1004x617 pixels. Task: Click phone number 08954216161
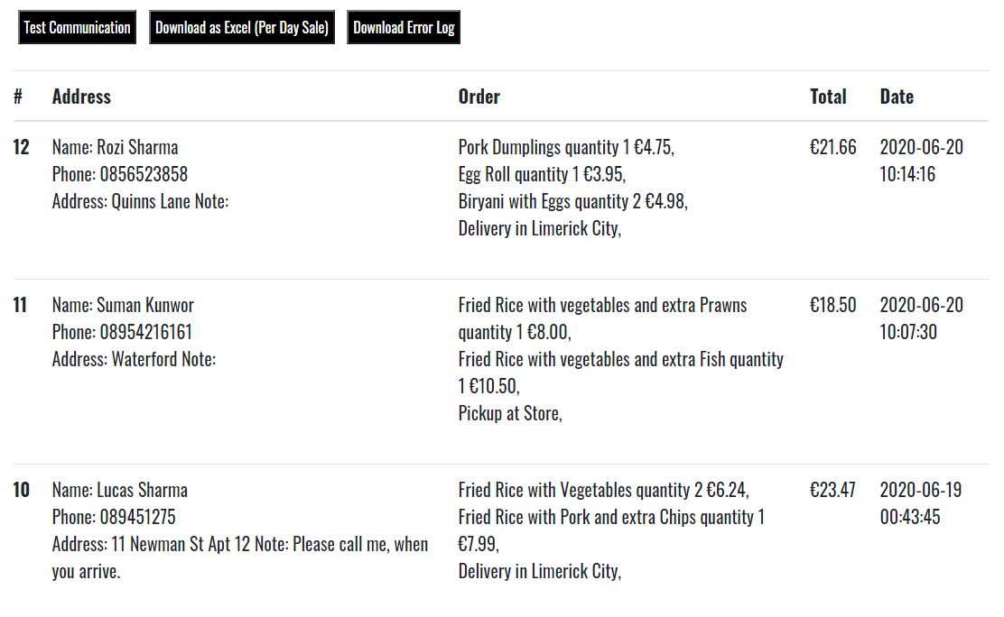click(146, 332)
